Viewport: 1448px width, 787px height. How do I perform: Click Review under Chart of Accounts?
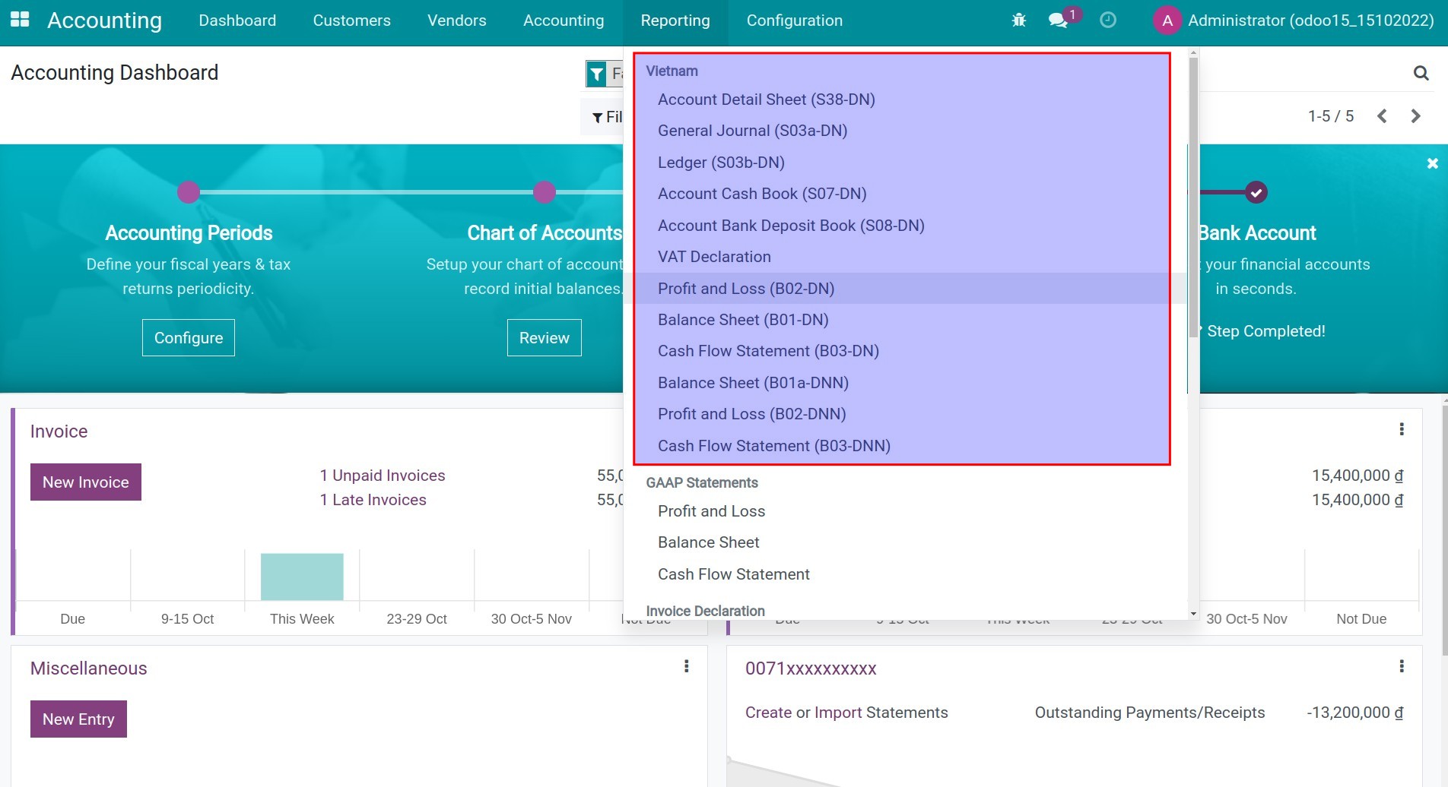pos(544,337)
